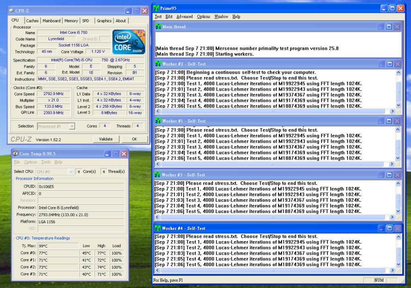Viewport: 411px width, 288px height.
Task: Click the Tj. Max field showing 99°C
Action: pos(58,246)
